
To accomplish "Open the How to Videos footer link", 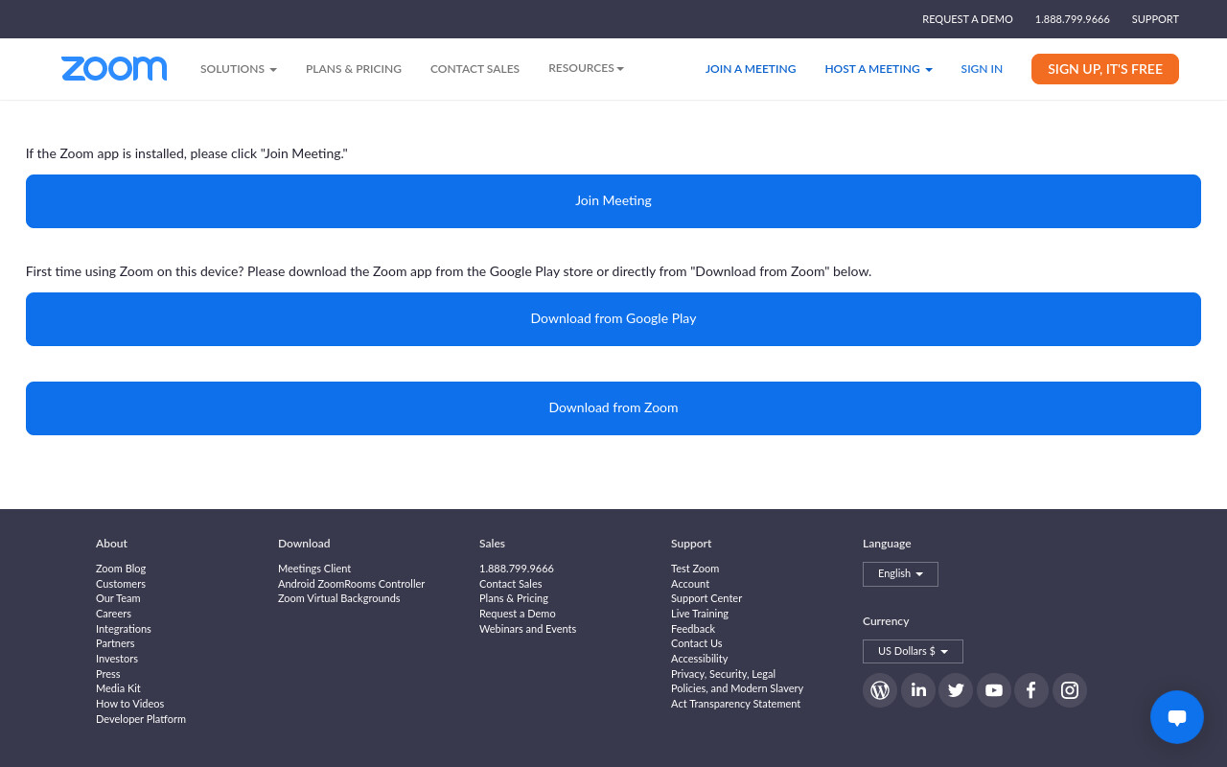I will click(130, 704).
